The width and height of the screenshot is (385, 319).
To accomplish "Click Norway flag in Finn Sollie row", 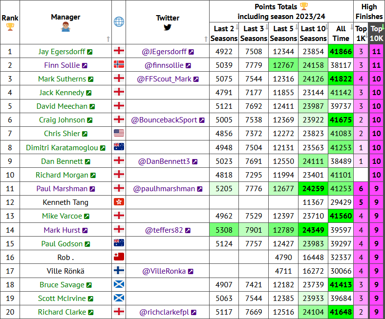I will point(119,64).
